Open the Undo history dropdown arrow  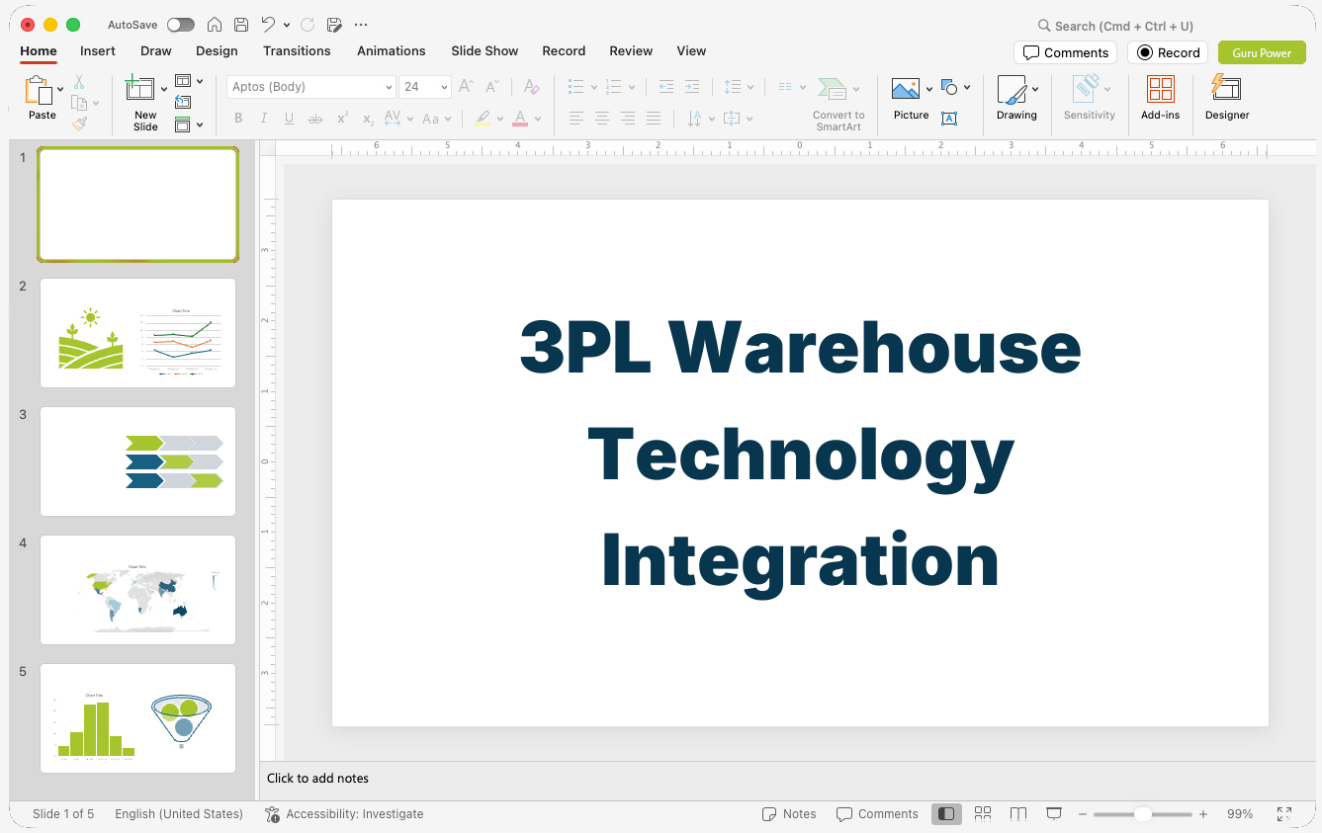click(x=287, y=25)
